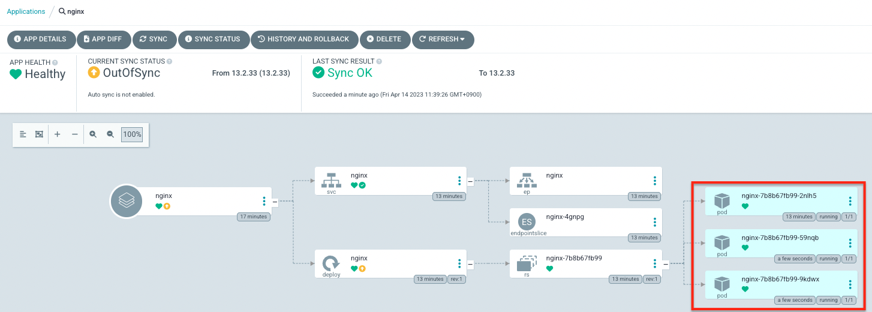Click the minus collapse-all icon in toolbar
The height and width of the screenshot is (312, 872).
click(74, 134)
